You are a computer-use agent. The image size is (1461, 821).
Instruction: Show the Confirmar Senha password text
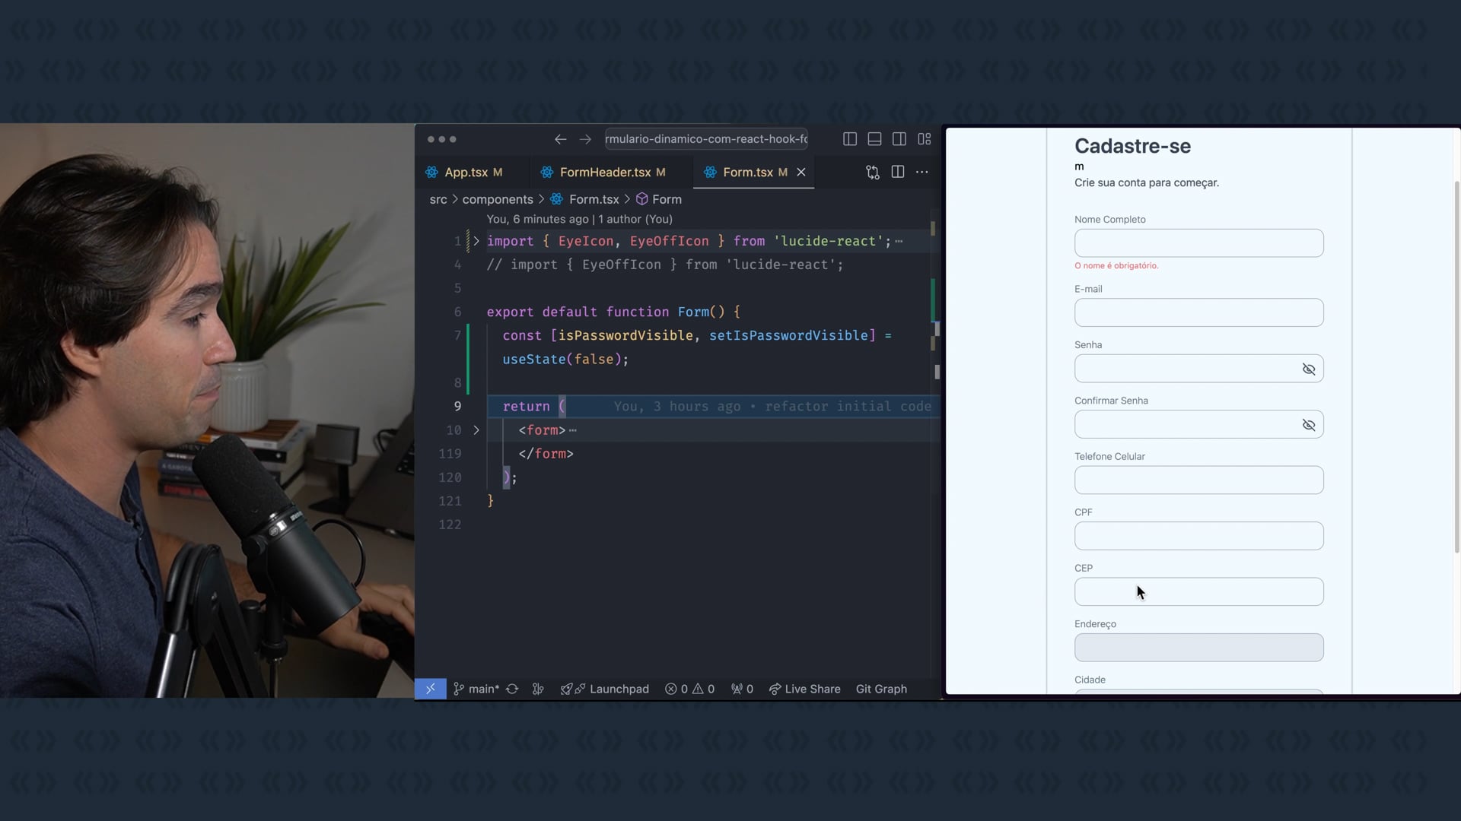pyautogui.click(x=1308, y=425)
